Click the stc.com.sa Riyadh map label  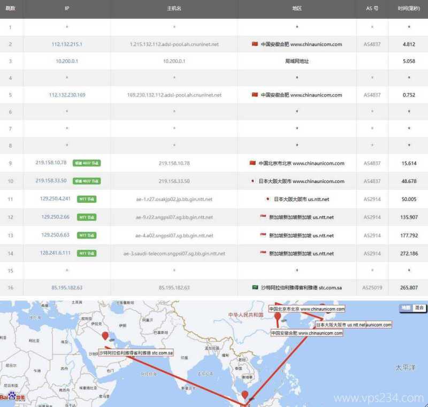136,353
